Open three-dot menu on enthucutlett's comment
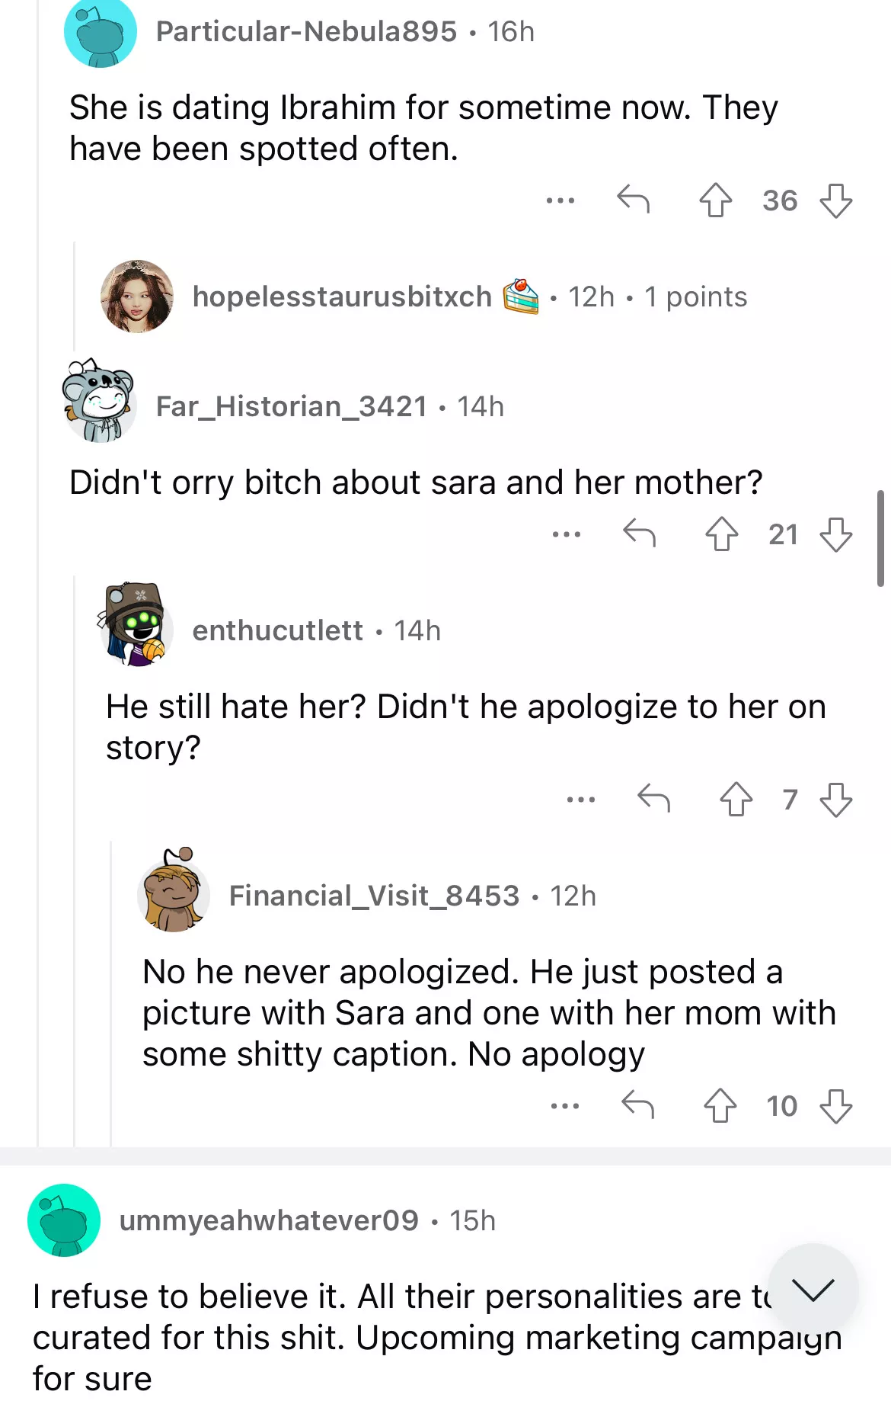Screen dimensions: 891x1401 (x=581, y=800)
